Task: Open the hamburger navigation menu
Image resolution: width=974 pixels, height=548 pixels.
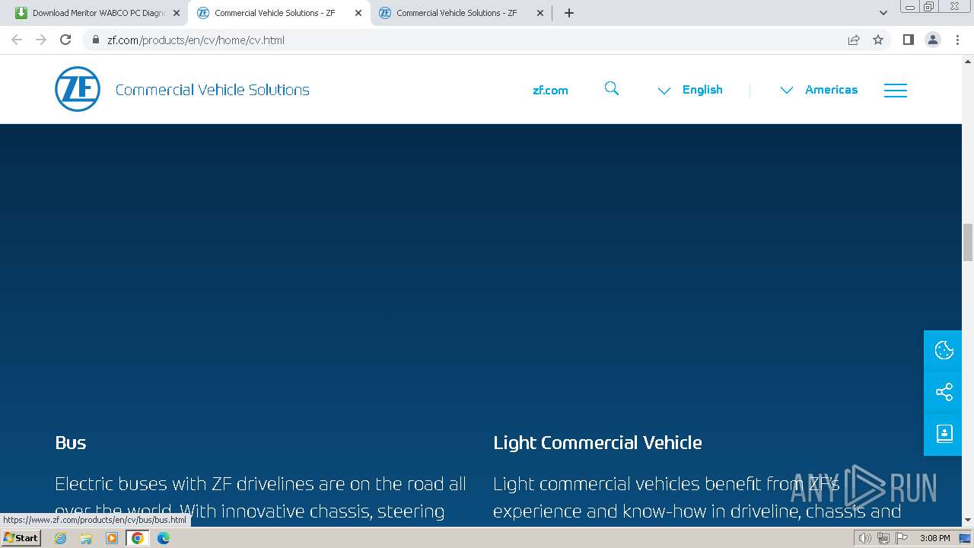Action: (x=895, y=90)
